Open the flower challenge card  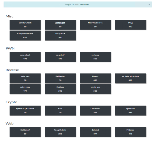pos(95,79)
